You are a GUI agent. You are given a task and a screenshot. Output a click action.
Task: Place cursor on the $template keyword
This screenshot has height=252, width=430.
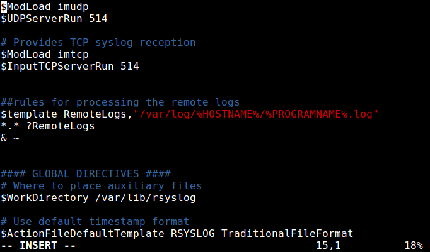tap(28, 114)
